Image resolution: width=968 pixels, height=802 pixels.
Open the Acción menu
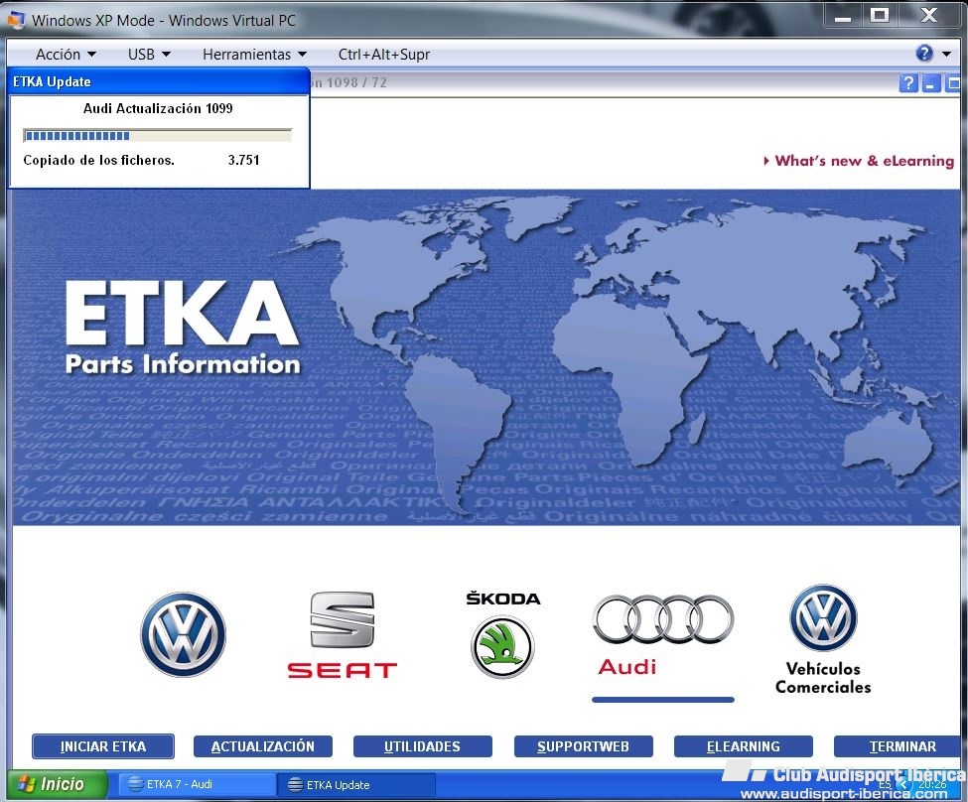(66, 55)
